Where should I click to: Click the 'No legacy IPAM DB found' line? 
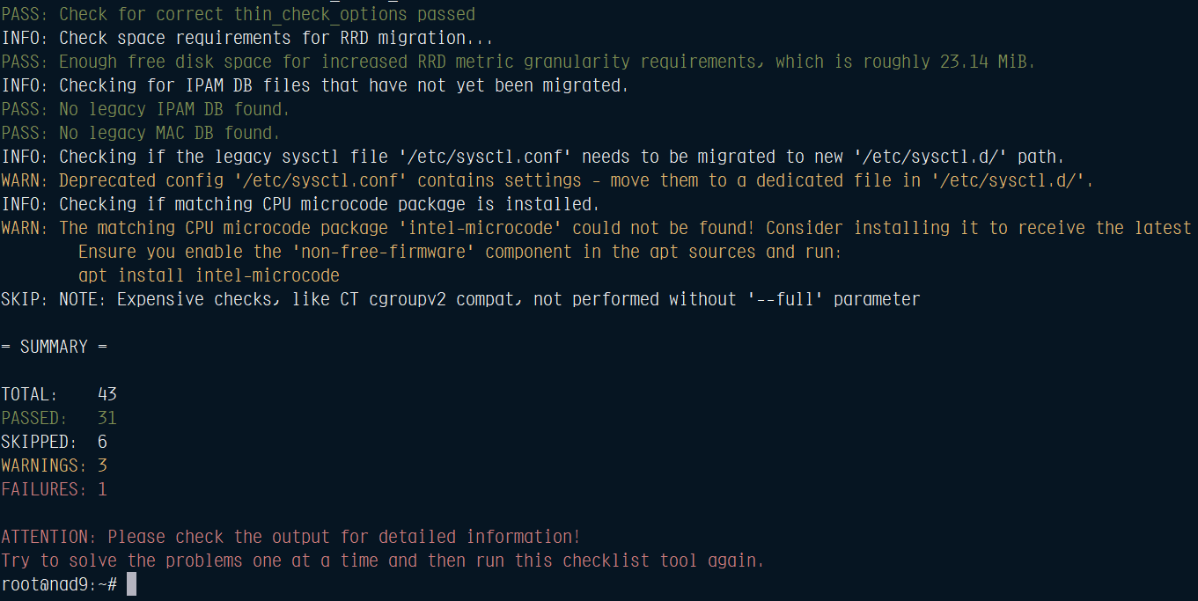click(145, 109)
